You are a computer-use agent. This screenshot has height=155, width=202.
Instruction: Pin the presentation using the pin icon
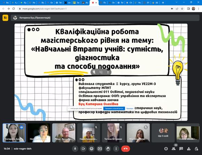click(95, 72)
